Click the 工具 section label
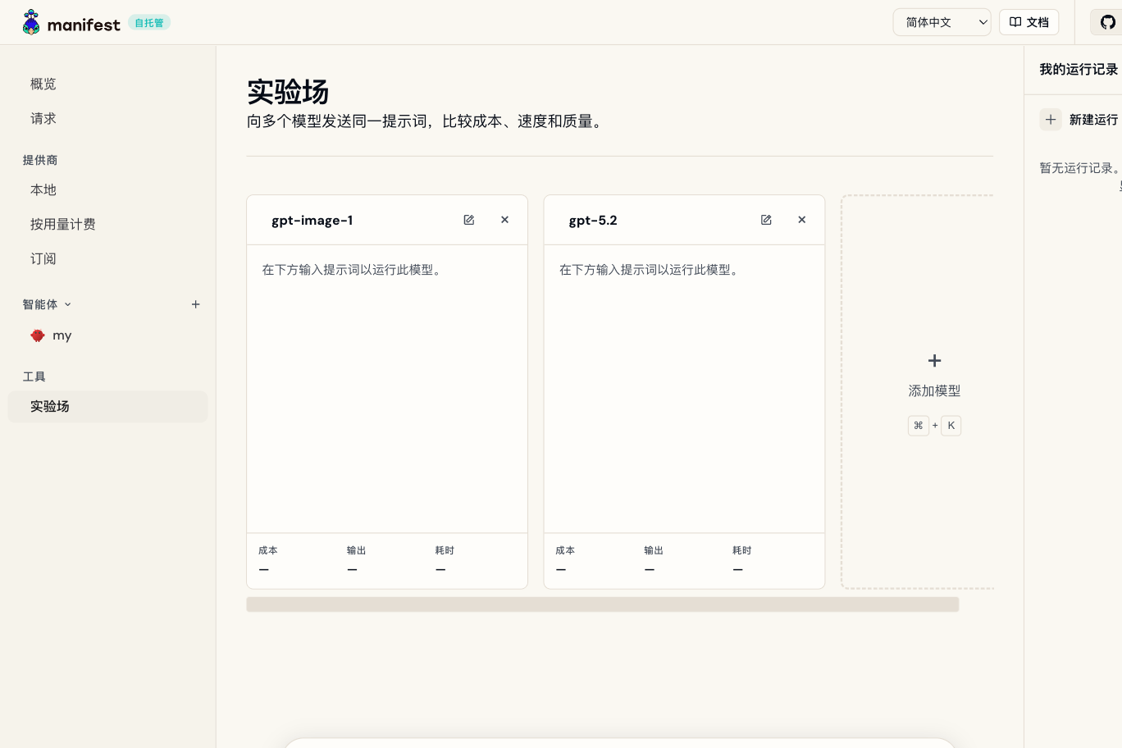Screen dimensions: 1122x748 coord(34,376)
